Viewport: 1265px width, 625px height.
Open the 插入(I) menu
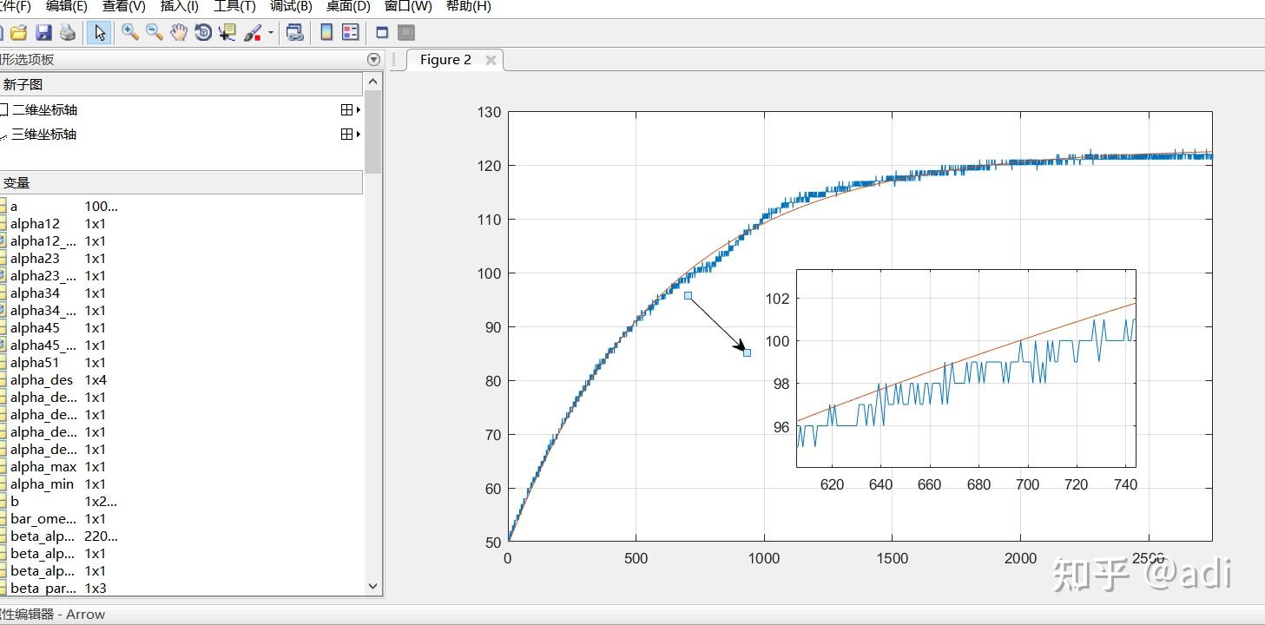(179, 6)
